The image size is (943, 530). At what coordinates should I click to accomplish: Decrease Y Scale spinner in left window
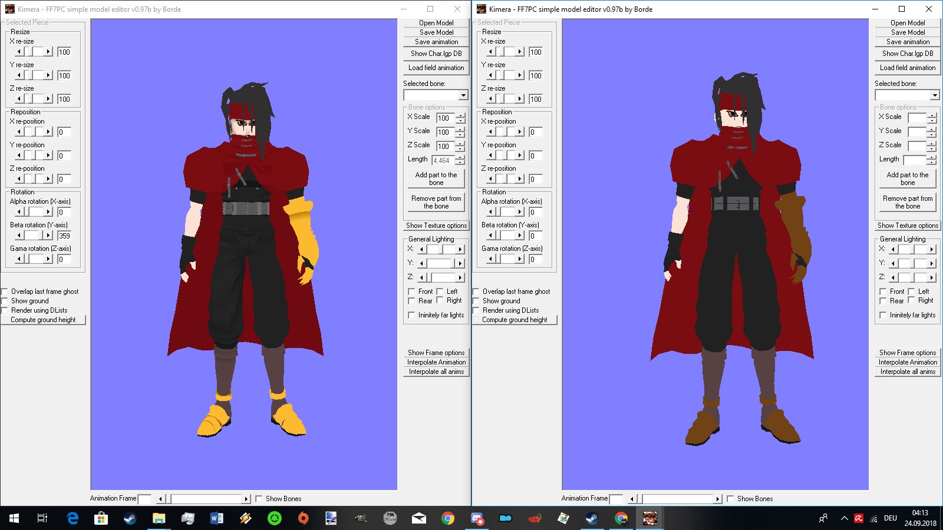pos(460,135)
